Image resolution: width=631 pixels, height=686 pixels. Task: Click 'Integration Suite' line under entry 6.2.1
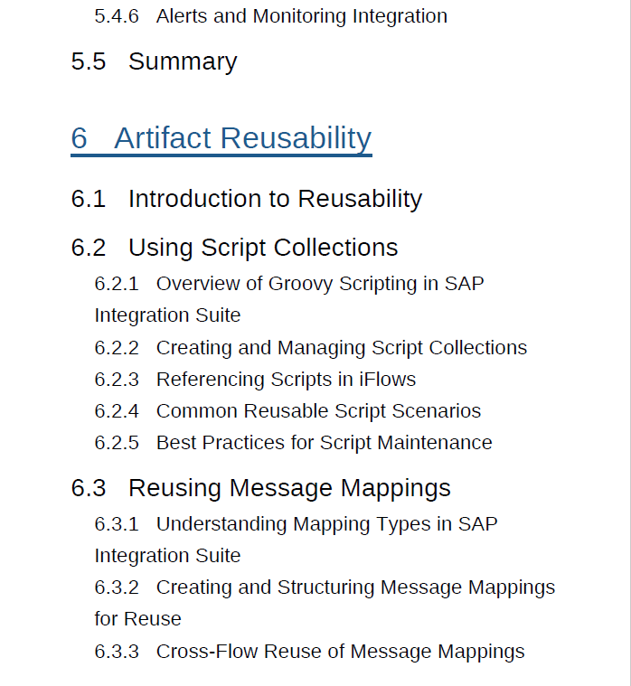point(167,315)
